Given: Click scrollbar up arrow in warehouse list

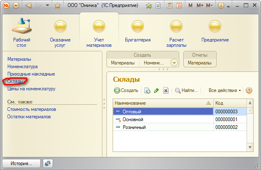Looking at the screenshot, I should 250,103.
